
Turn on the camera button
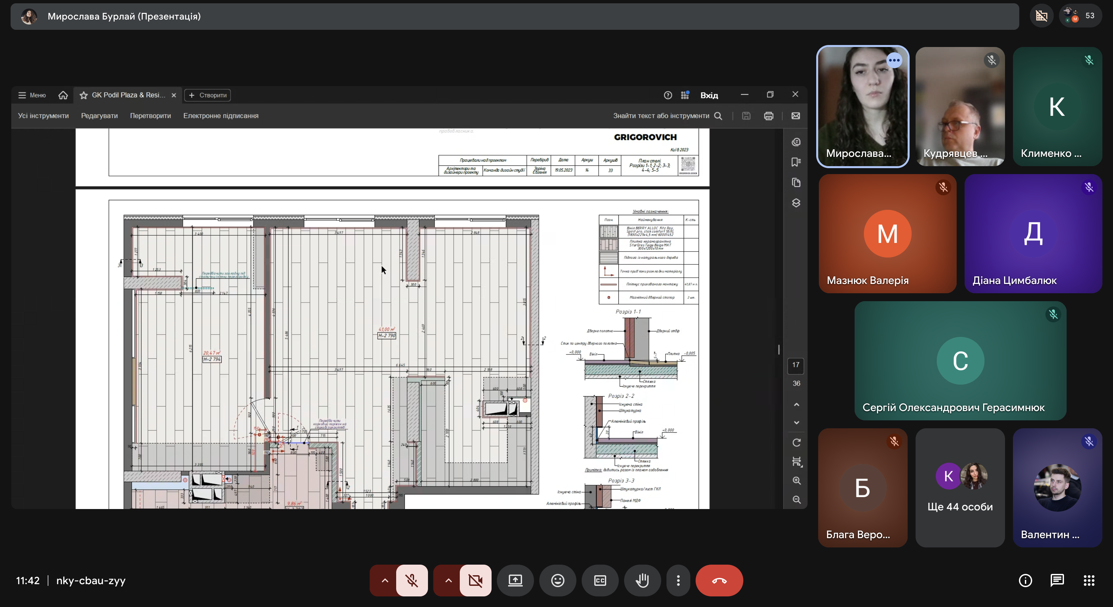click(475, 580)
